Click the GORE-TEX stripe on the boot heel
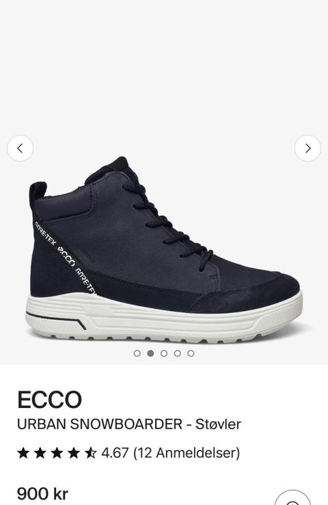Image resolution: width=328 pixels, height=505 pixels. click(66, 258)
